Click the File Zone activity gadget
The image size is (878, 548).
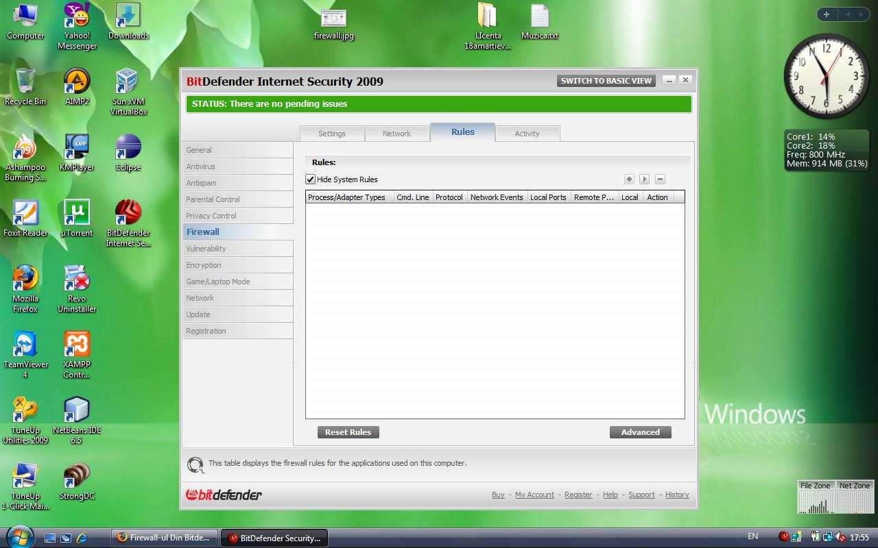point(816,497)
